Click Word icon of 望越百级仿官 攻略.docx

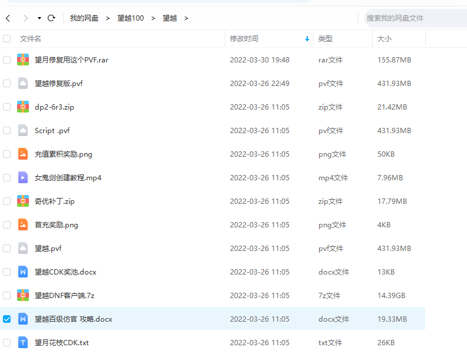click(x=23, y=319)
